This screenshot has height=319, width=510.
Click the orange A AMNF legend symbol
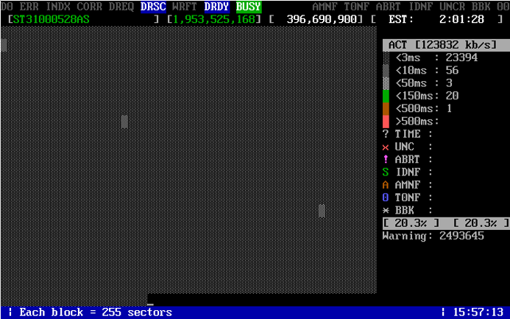tap(386, 185)
